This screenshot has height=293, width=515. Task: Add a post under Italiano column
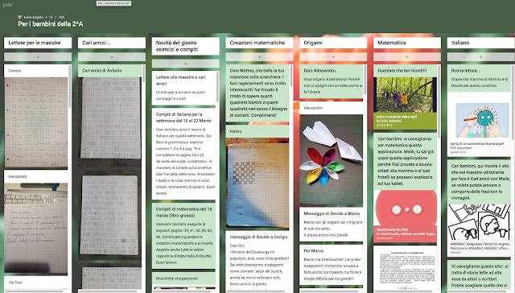pyautogui.click(x=481, y=57)
